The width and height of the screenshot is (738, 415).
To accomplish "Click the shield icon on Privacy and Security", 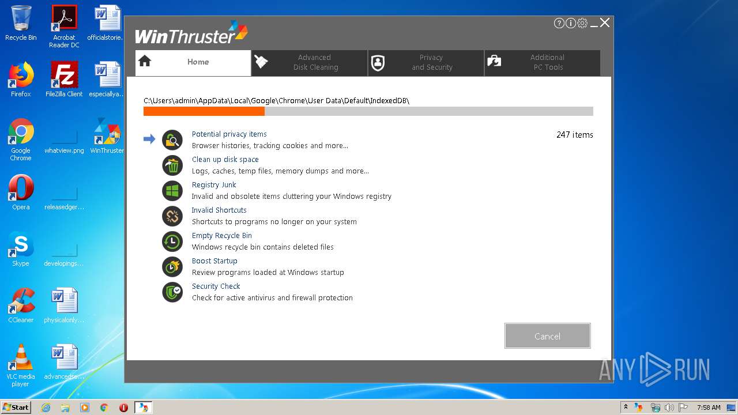I will click(378, 63).
